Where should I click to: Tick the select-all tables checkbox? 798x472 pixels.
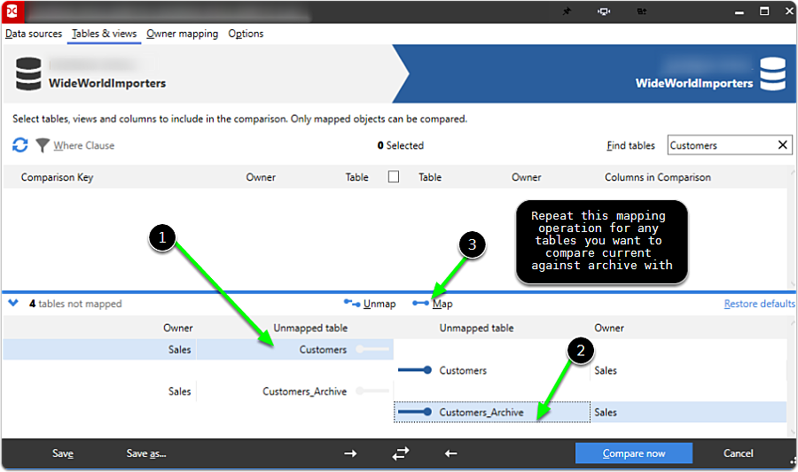pos(394,177)
